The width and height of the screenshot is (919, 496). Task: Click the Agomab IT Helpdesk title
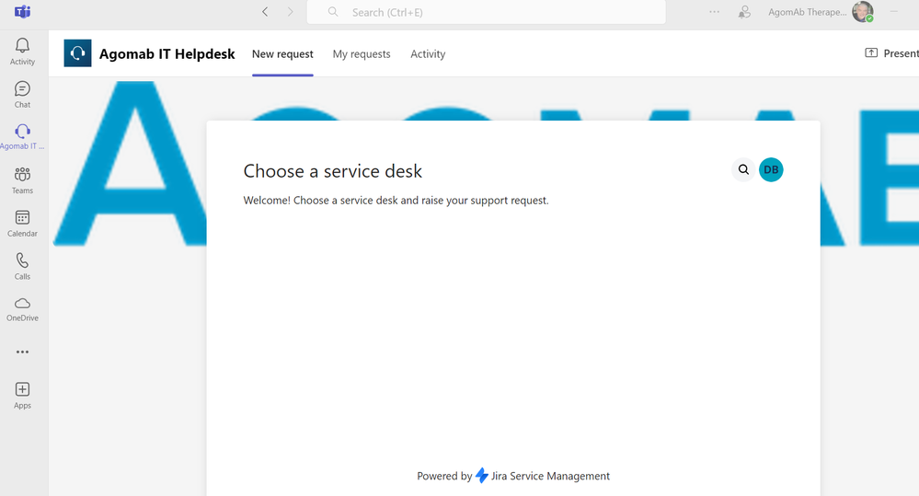[167, 54]
